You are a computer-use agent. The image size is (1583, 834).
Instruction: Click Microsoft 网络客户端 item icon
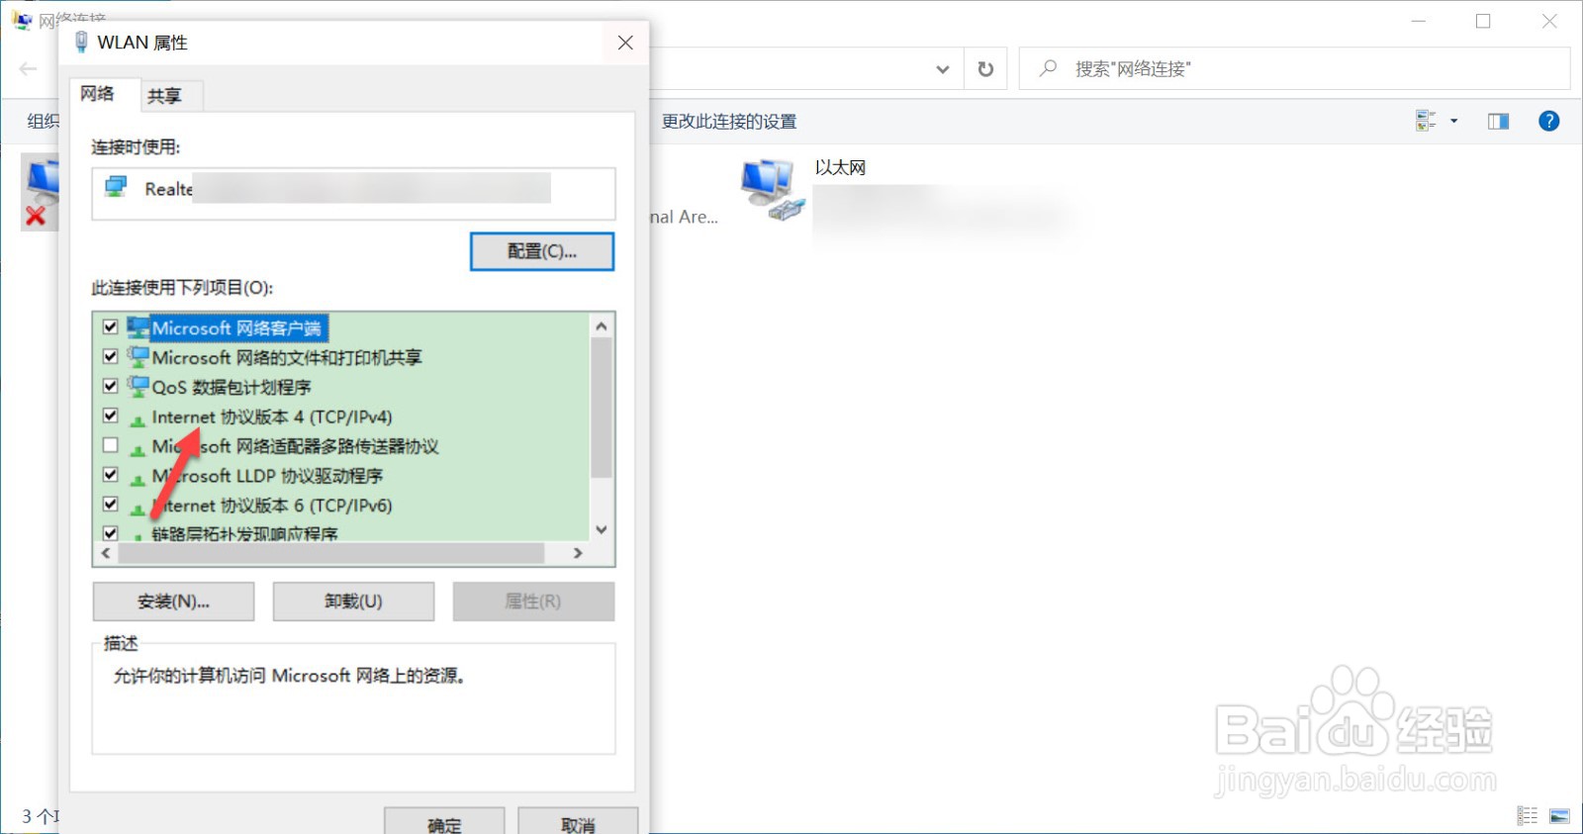click(x=138, y=327)
